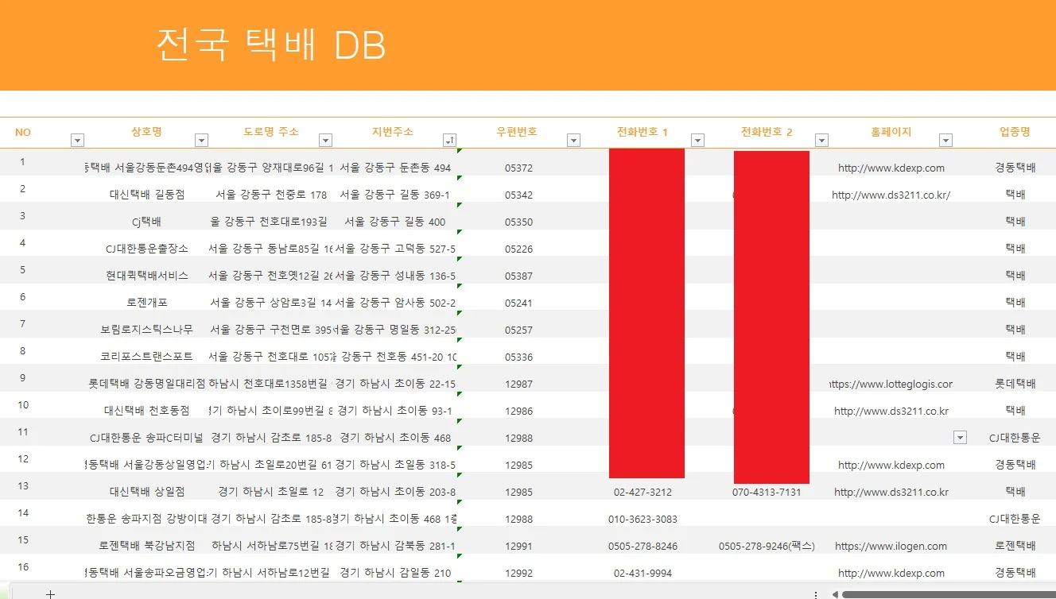
Task: Select the title cell 전국 택배 DB
Action: coord(271,45)
